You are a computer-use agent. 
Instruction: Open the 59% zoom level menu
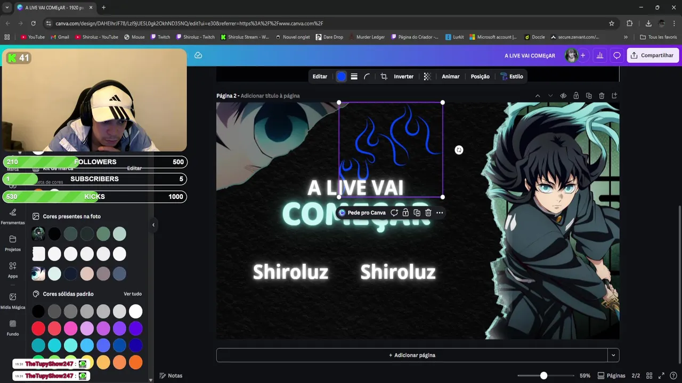585,376
